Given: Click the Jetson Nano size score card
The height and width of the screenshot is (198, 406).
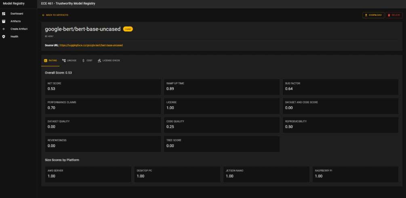Looking at the screenshot, I should pos(267,175).
